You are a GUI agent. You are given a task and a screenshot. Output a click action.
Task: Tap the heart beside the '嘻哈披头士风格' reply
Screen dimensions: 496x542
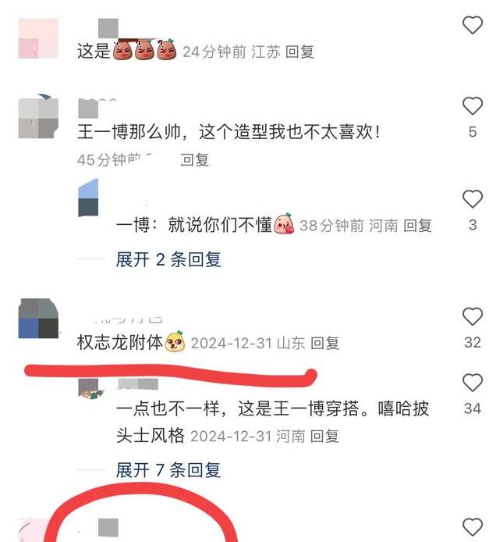[x=472, y=383]
